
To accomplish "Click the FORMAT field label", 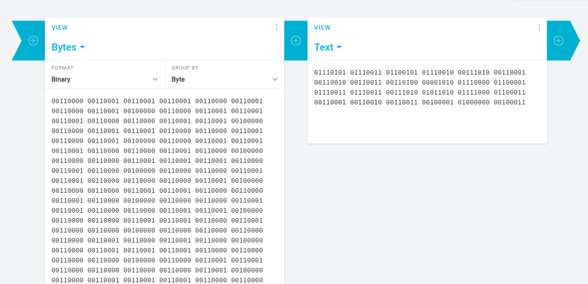I will [x=63, y=68].
